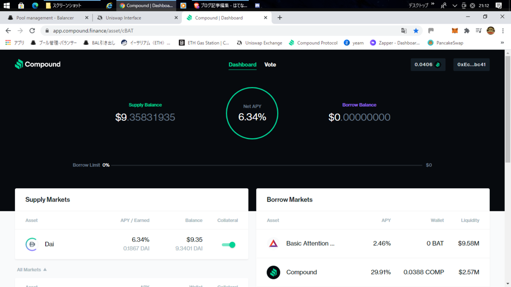Open the BAL引き出し bookmark
Viewport: 511px width, 287px height.
(x=99, y=43)
